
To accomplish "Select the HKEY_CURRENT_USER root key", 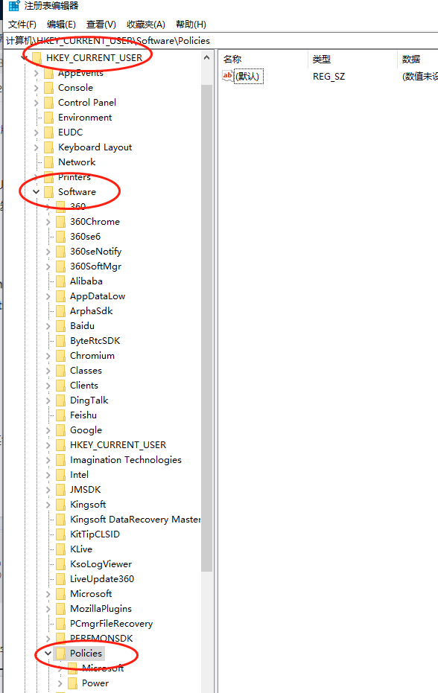I will [95, 58].
